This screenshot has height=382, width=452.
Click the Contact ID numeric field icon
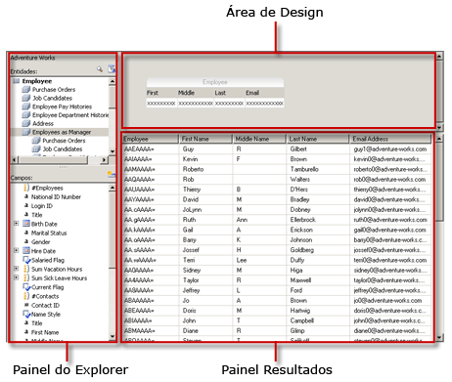(26, 305)
